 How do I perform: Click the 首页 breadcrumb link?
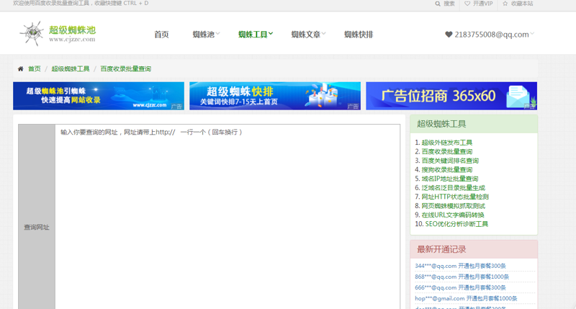point(34,68)
